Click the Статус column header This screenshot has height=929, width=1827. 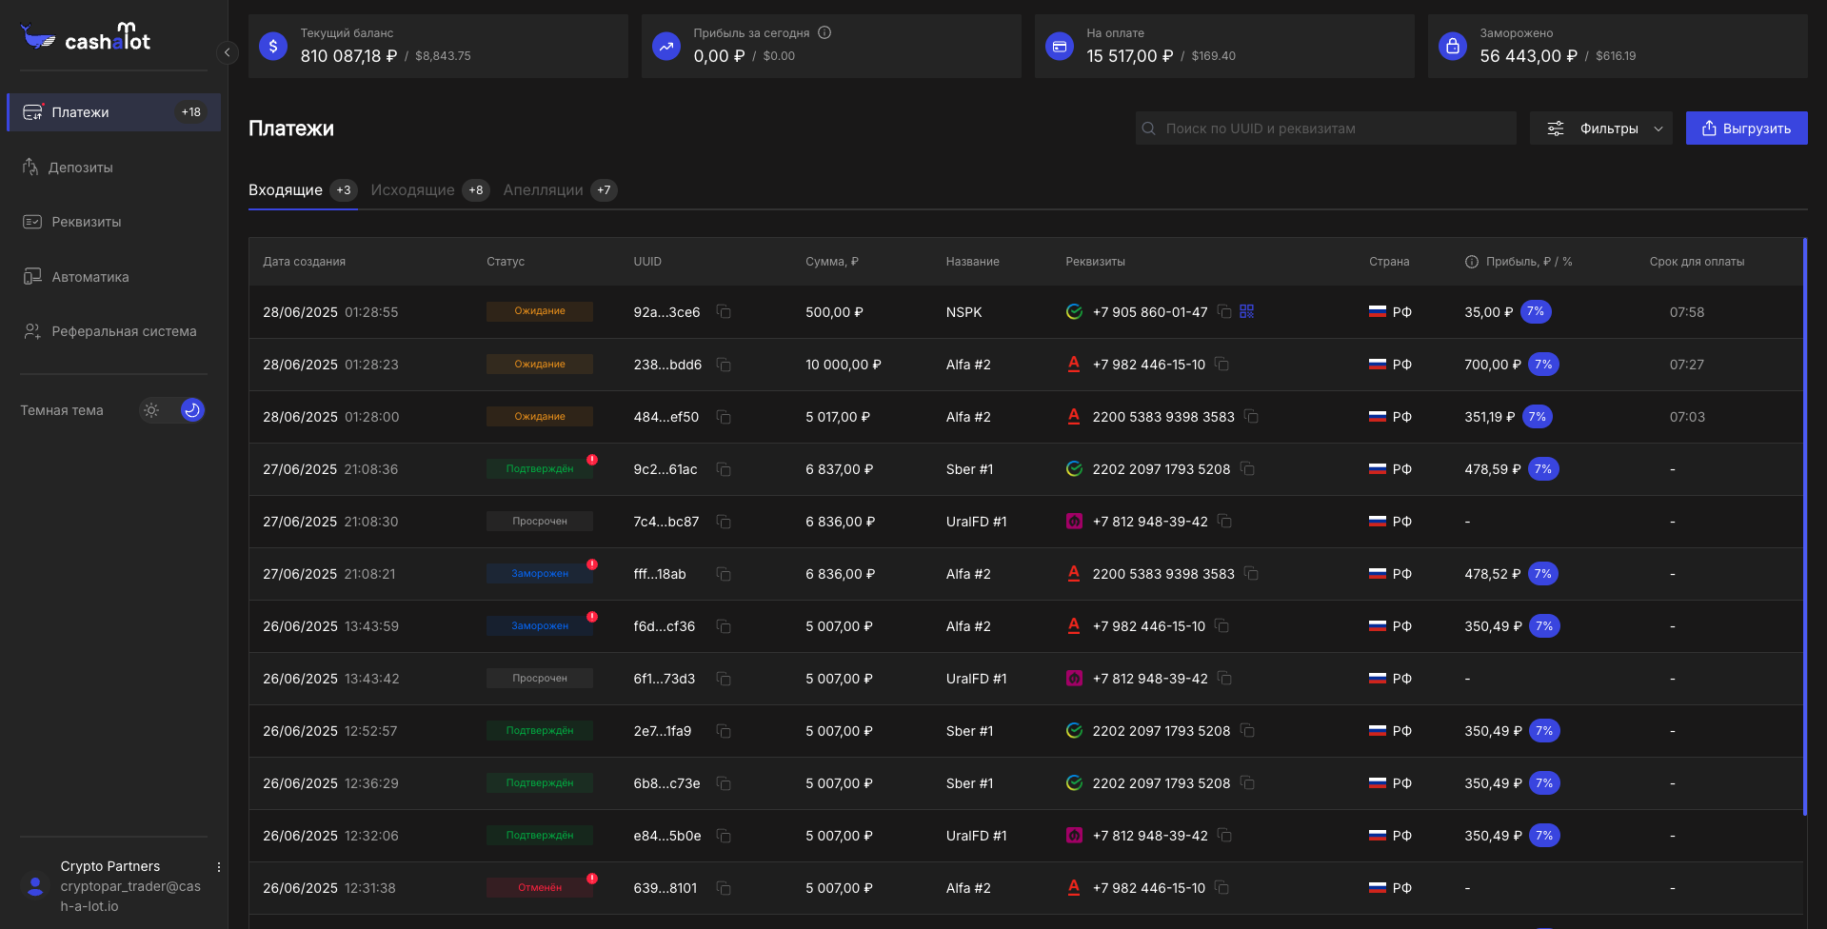(506, 262)
